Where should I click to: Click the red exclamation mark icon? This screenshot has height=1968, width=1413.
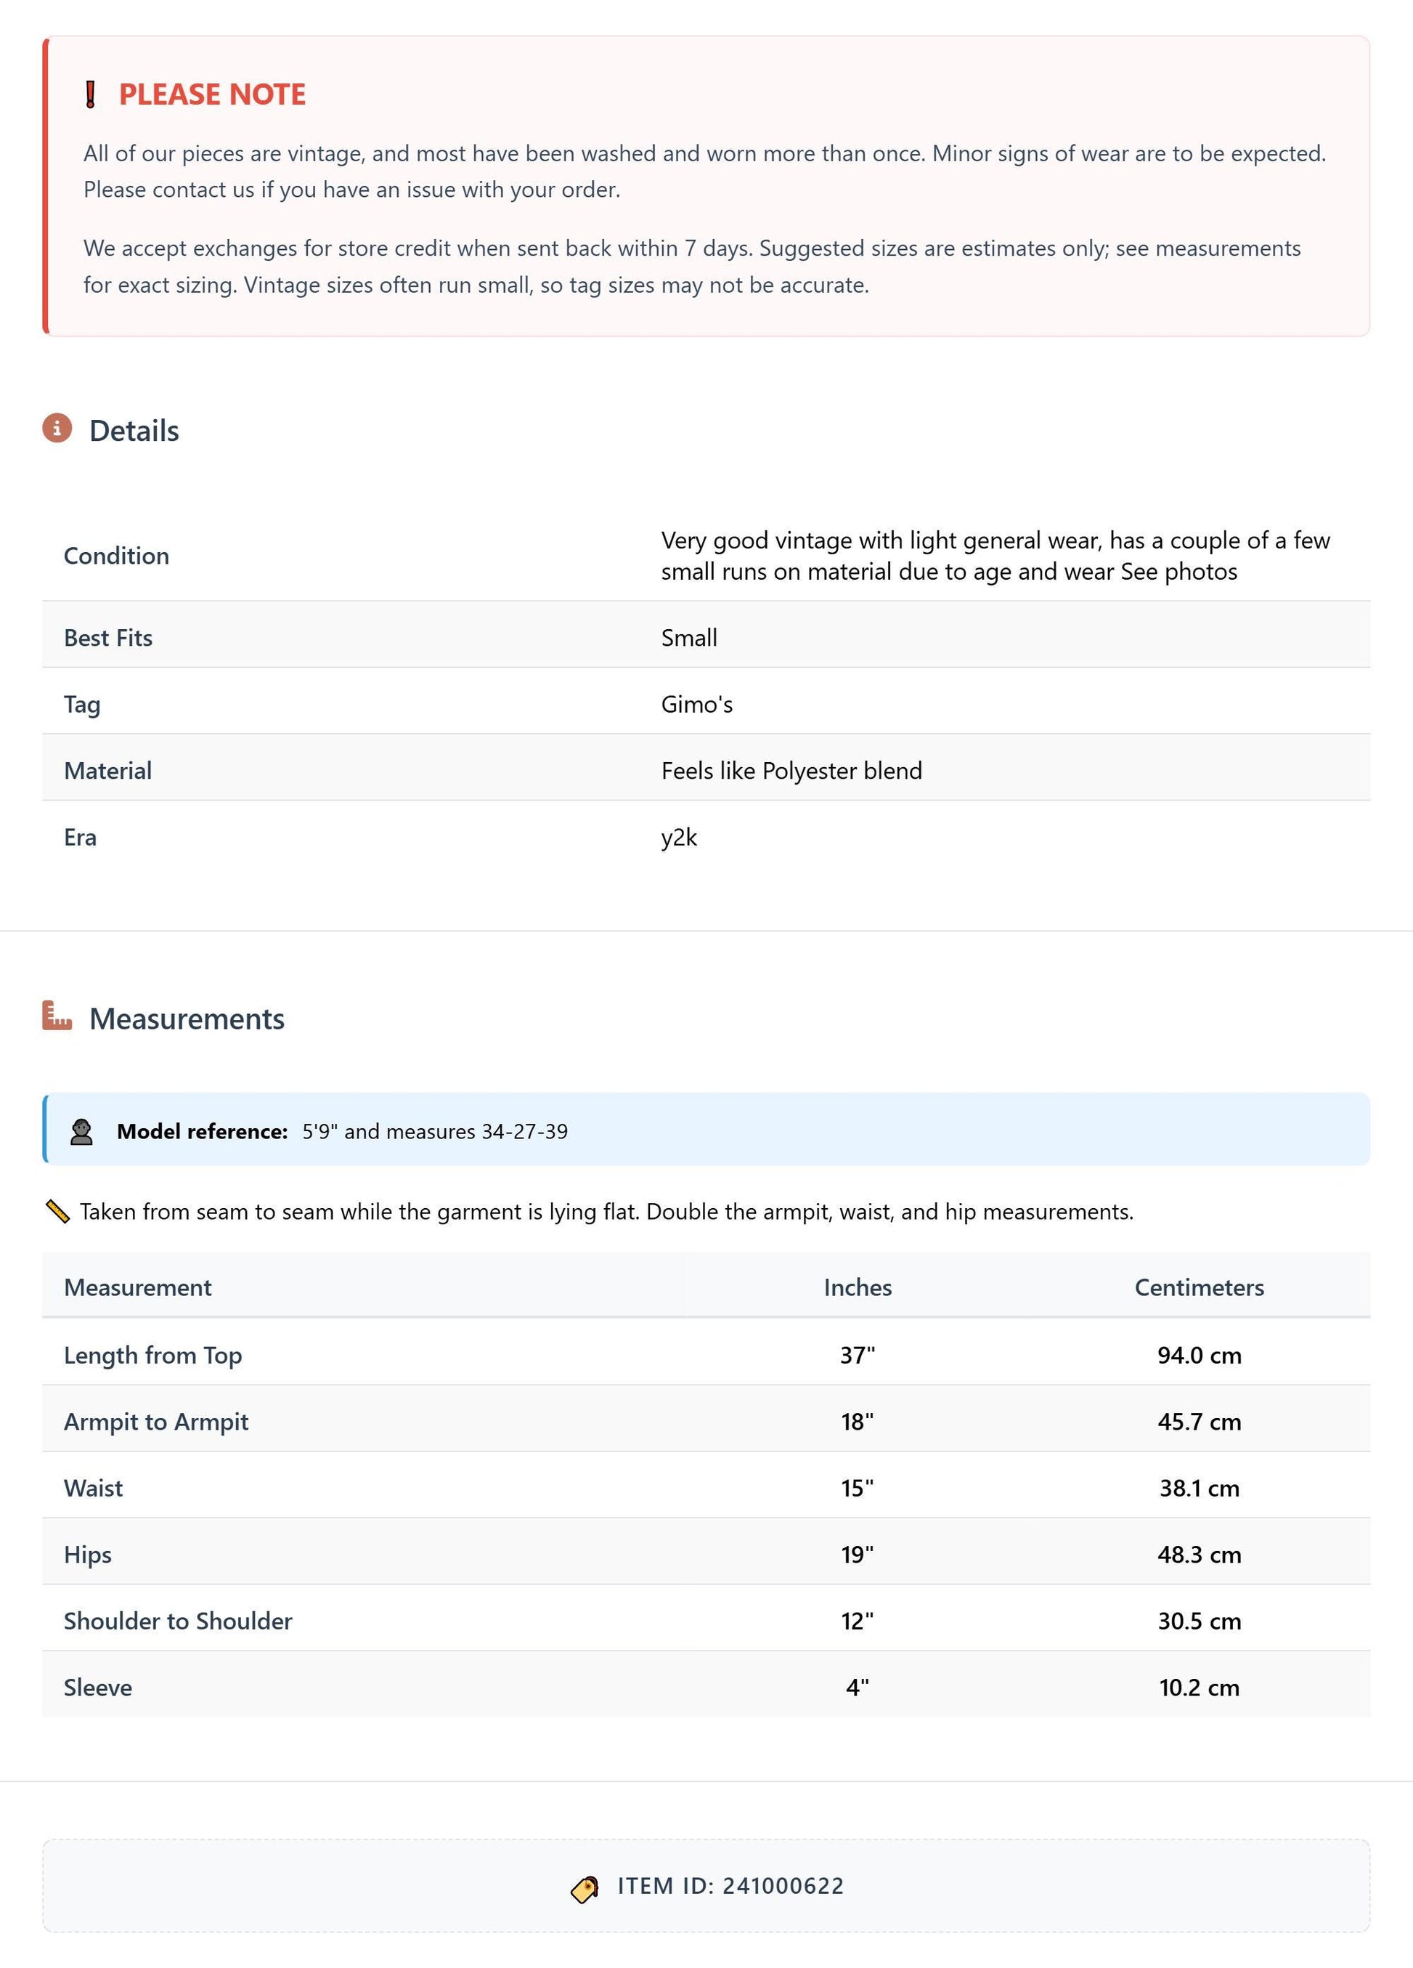click(x=90, y=94)
